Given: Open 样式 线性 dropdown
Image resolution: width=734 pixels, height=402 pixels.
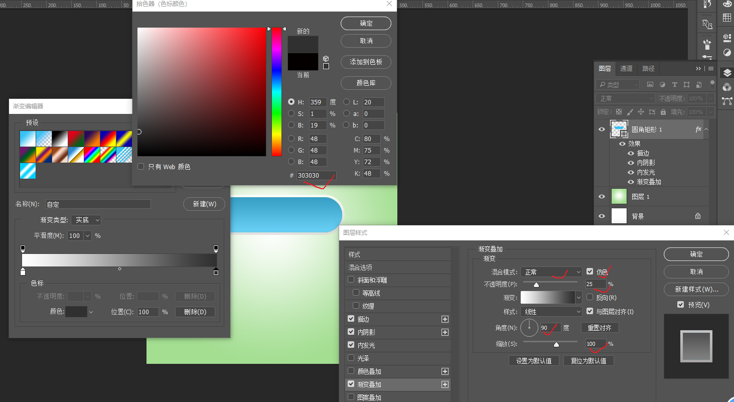Looking at the screenshot, I should (x=551, y=312).
